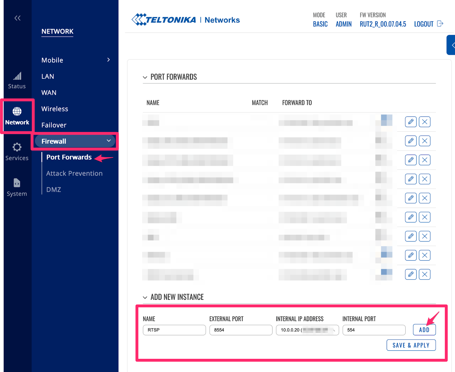Collapse the sidebar with double-chevron icon
Viewport: 455px width, 372px height.
tap(17, 18)
